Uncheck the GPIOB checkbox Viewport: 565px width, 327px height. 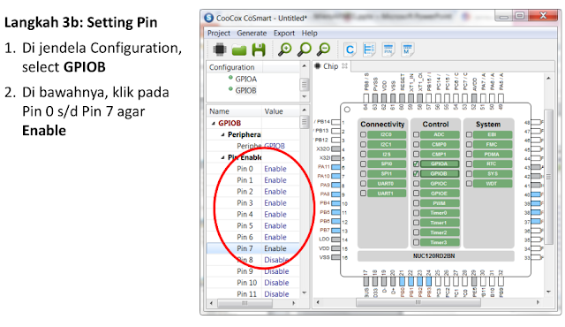416,173
